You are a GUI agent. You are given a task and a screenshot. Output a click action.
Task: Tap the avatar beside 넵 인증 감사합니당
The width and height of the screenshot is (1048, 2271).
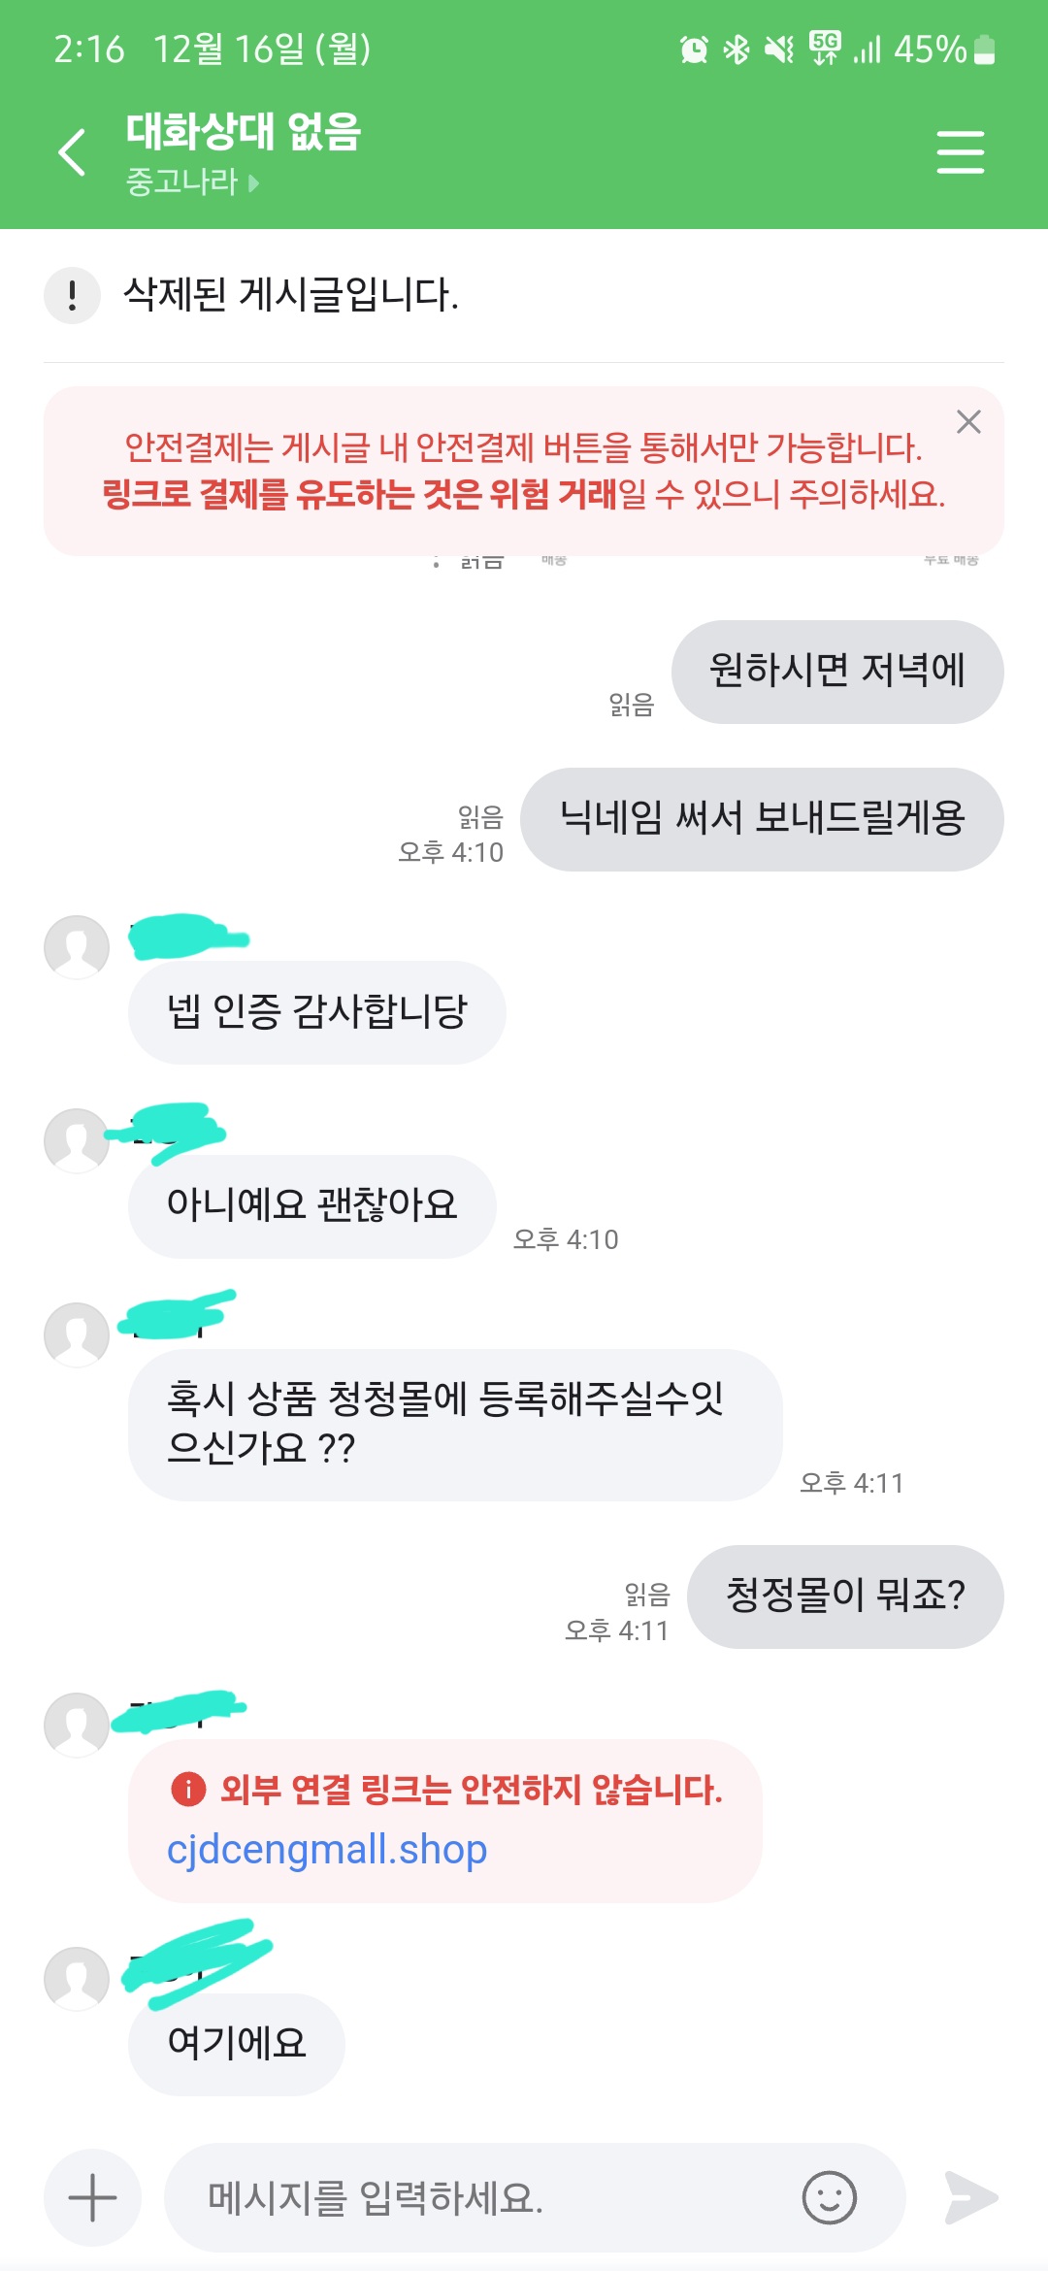77,947
